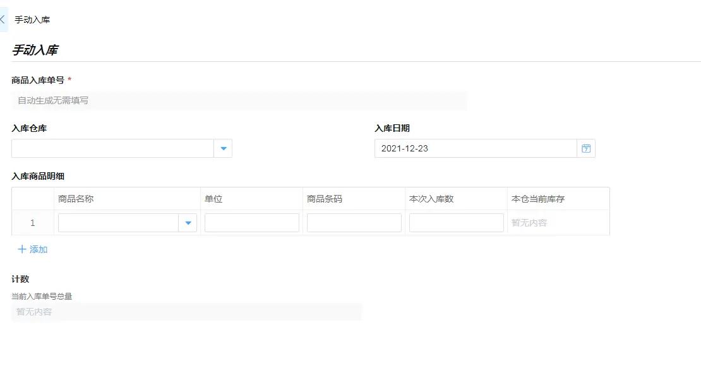Image resolution: width=701 pixels, height=390 pixels.
Task: Click row number 1 in the detail table
Action: (32, 222)
